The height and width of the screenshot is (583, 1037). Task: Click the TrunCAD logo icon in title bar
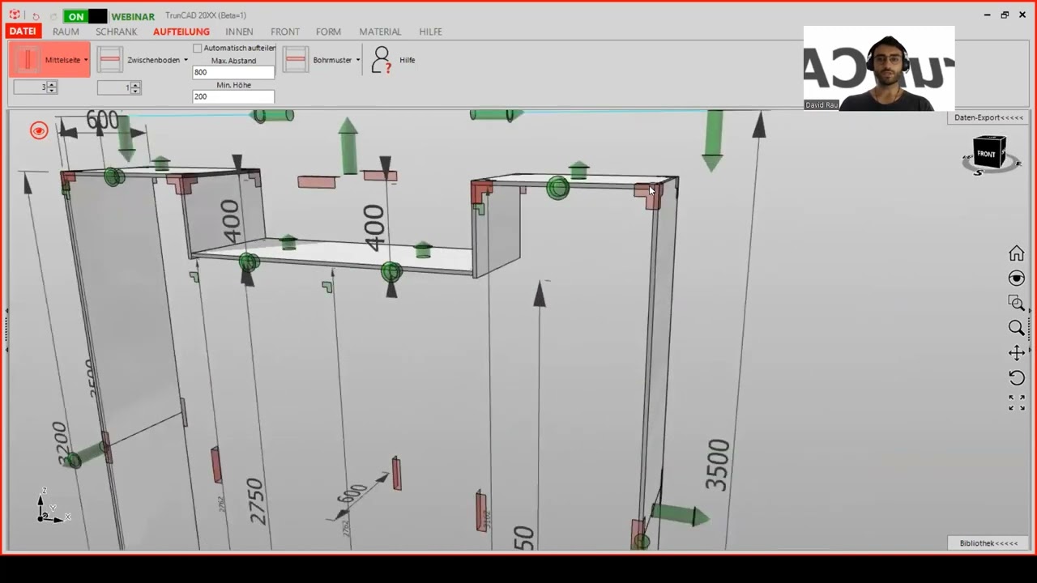[15, 15]
